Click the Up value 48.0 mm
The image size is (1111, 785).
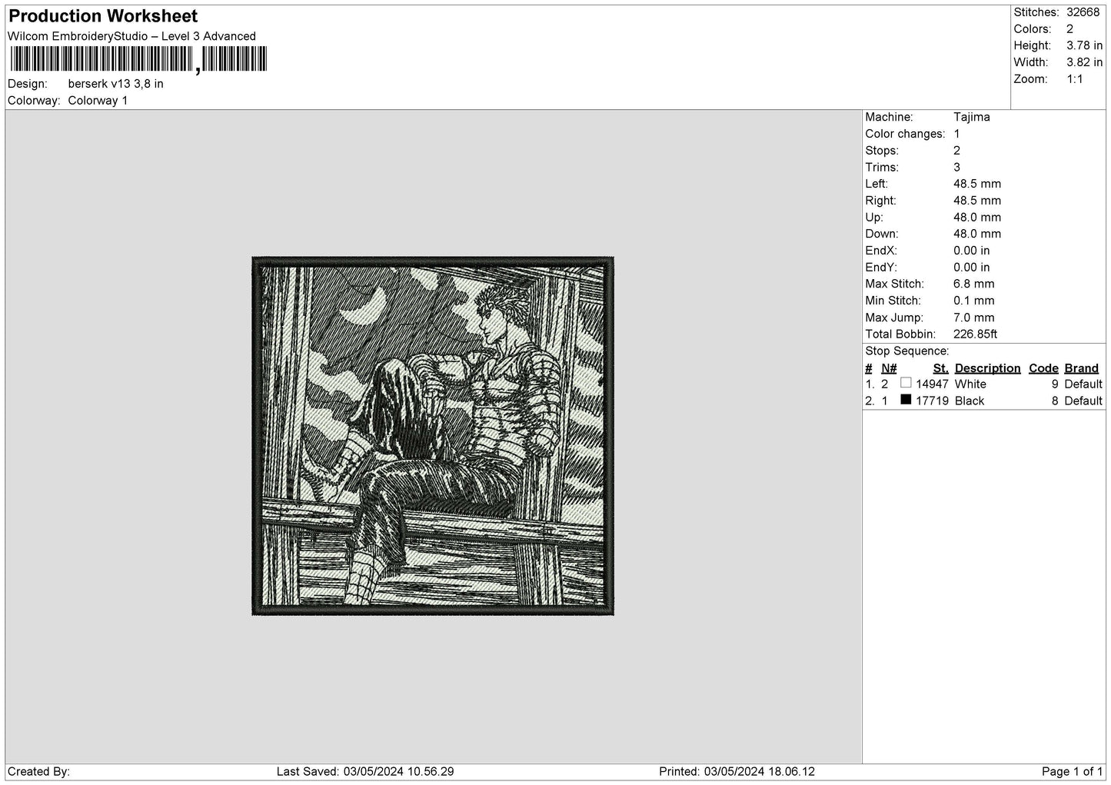977,218
